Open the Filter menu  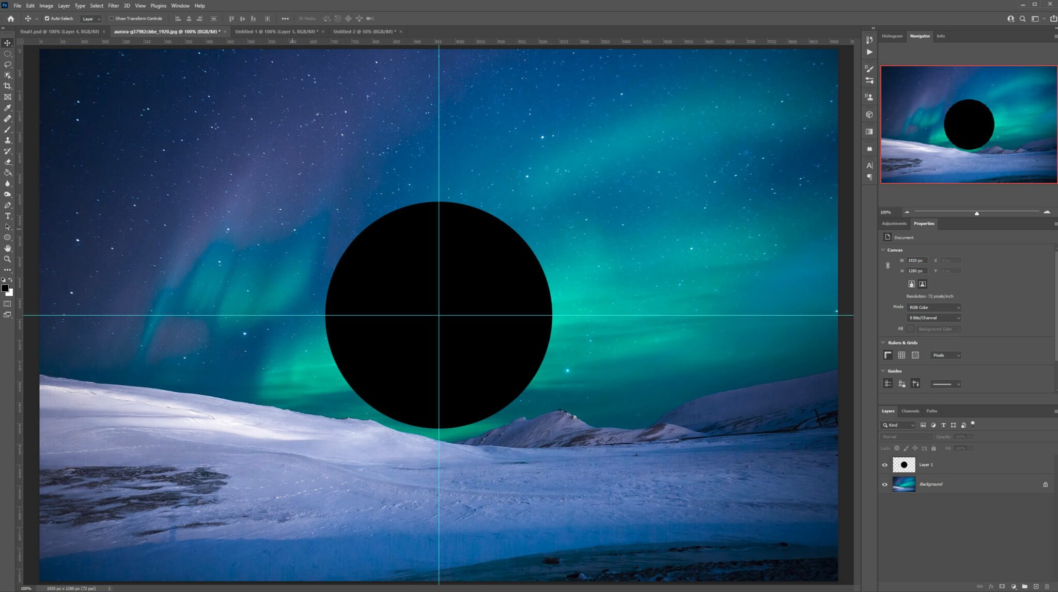click(x=114, y=6)
